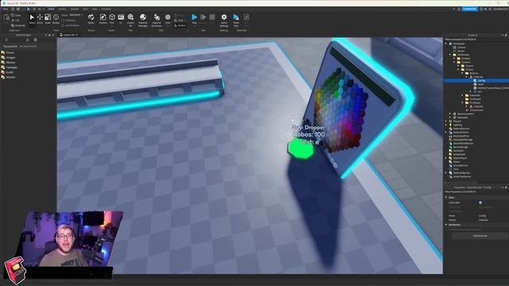
Task: Click the Filter Properties input field
Action: (x=476, y=191)
